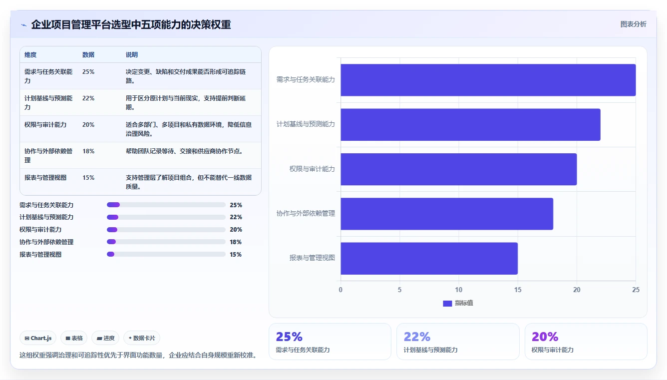
Task: Click the 计划基线与预测能力 cell in the table
Action: coord(48,102)
